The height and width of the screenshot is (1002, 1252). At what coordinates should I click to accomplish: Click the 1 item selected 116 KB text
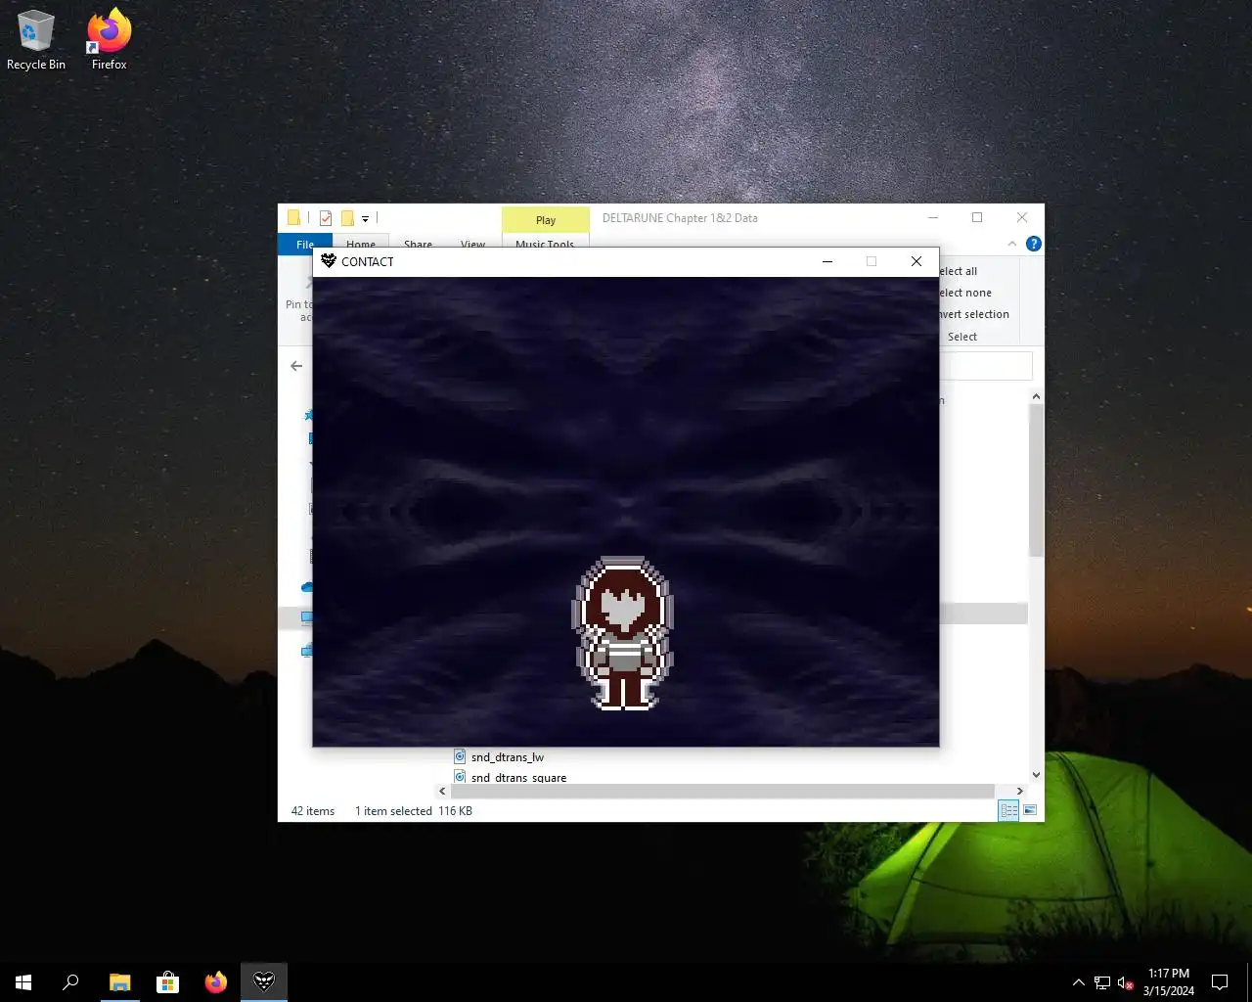coord(414,811)
